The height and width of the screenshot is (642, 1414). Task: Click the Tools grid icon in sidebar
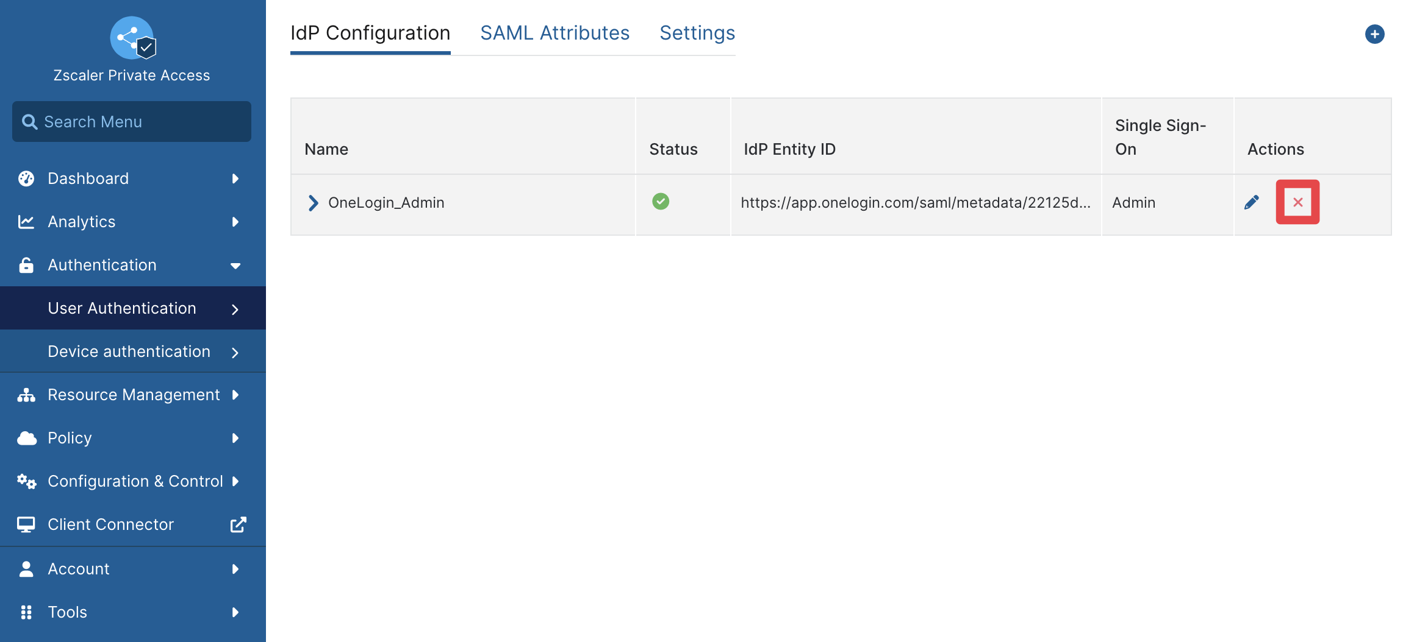click(26, 612)
